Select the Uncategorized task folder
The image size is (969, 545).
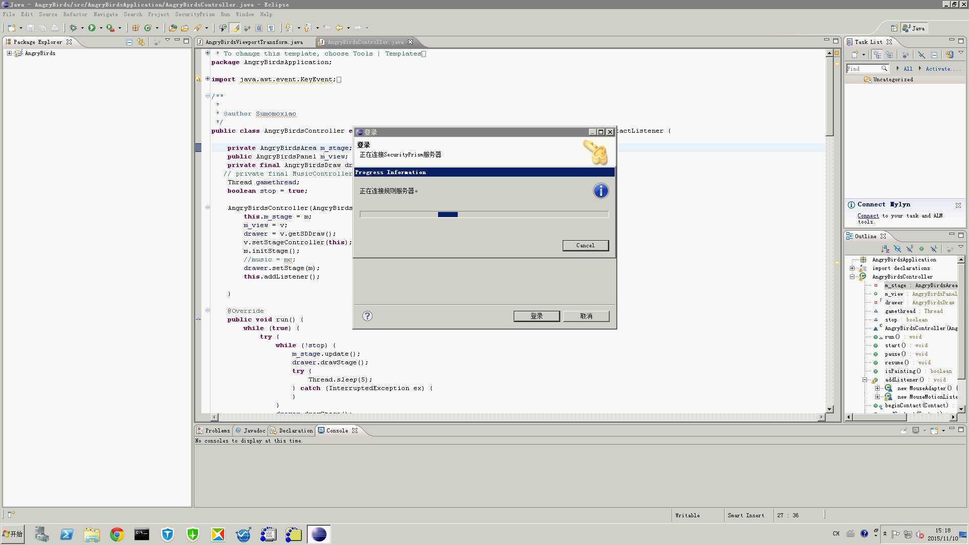point(892,79)
